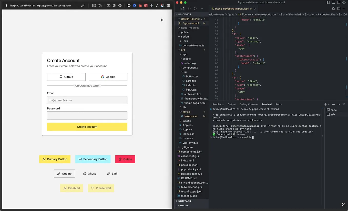
Task: Open VS Code Manage gear icon
Action: (x=344, y=2)
